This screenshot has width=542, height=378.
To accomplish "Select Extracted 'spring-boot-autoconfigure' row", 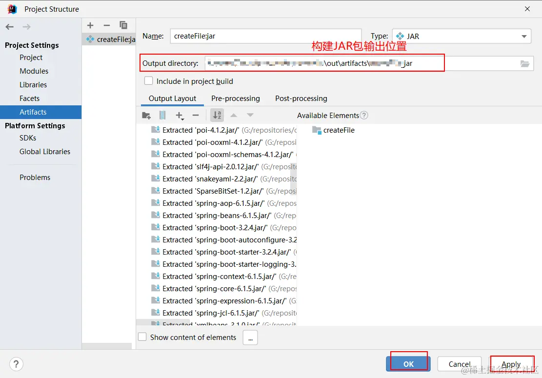I will point(224,240).
